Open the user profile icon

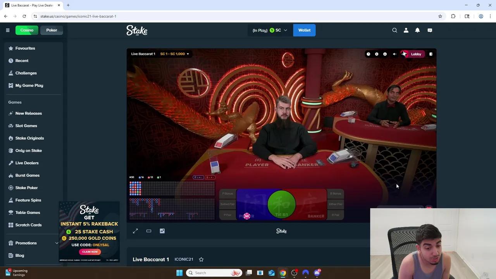pyautogui.click(x=406, y=30)
